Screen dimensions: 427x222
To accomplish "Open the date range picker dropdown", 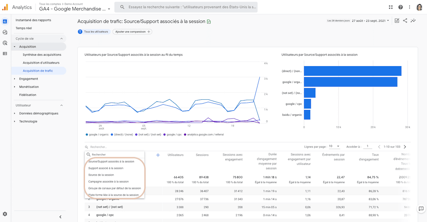I will (370, 20).
